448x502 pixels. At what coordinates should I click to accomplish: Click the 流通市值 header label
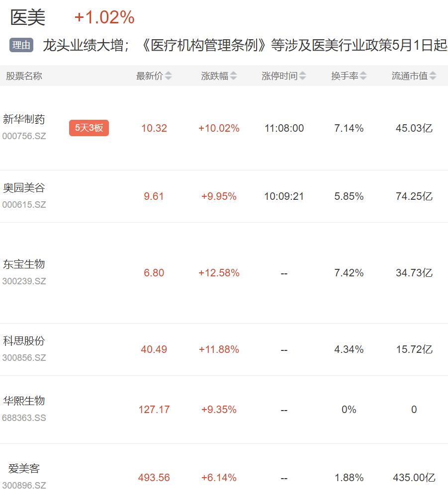(410, 76)
